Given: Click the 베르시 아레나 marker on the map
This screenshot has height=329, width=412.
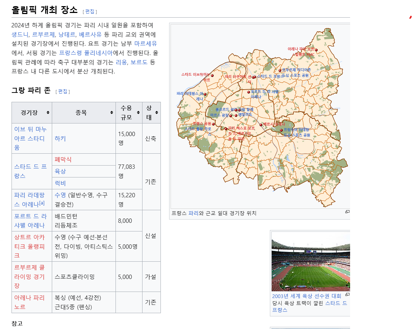Looking at the screenshot, I should (261, 125).
